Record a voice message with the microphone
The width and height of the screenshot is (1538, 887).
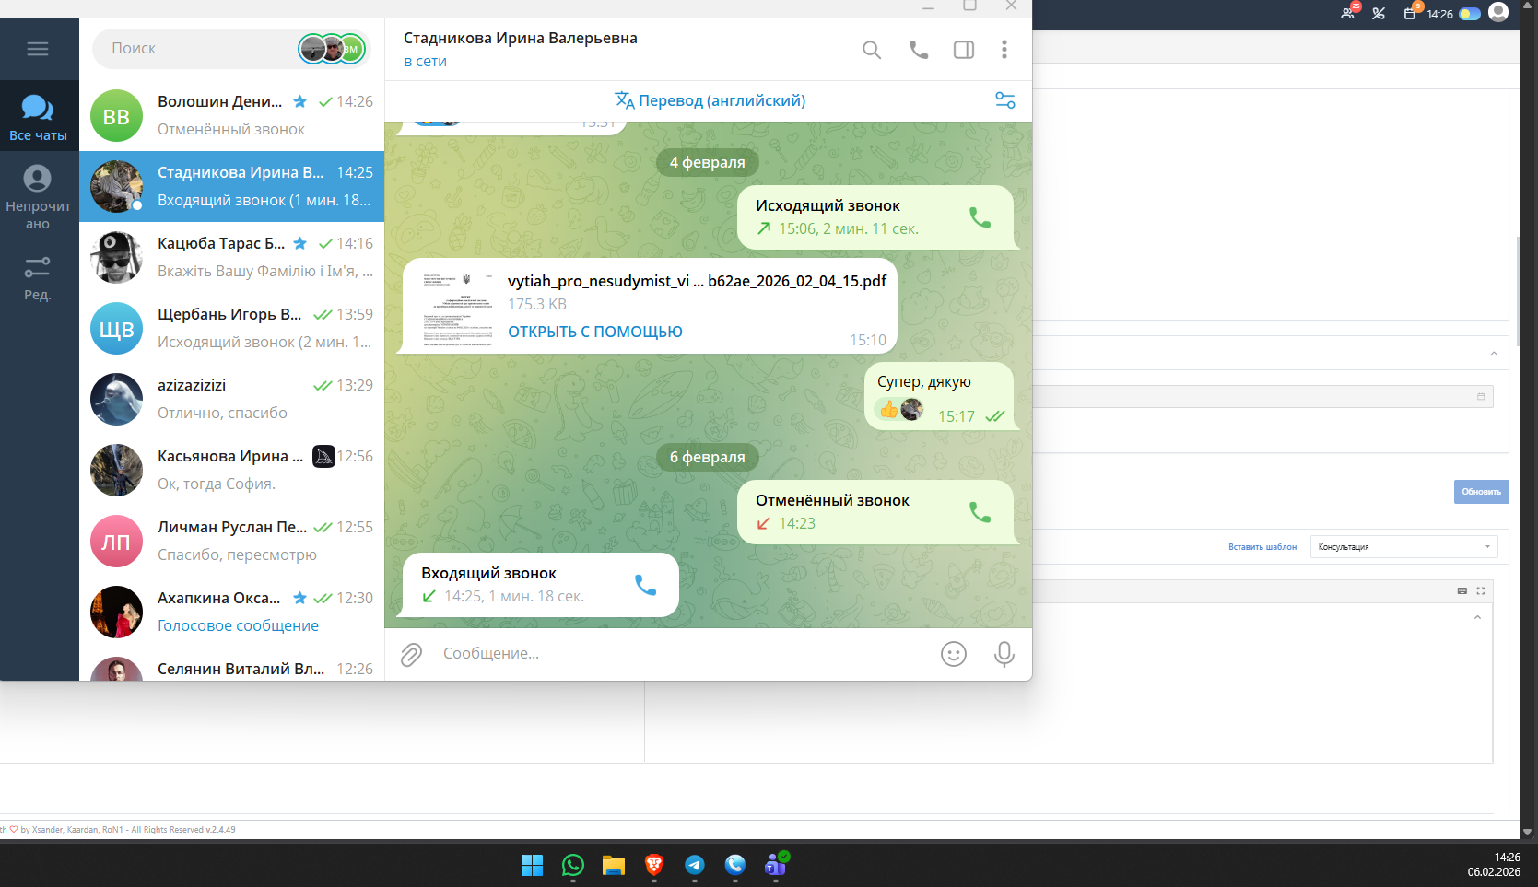coord(1004,654)
